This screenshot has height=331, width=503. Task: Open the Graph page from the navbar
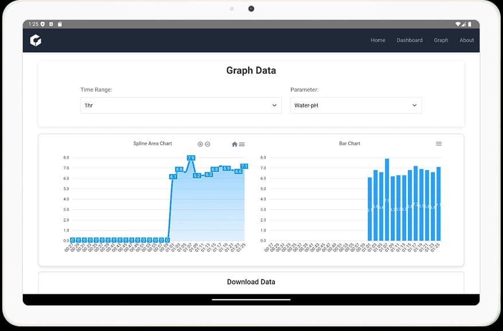coord(441,40)
